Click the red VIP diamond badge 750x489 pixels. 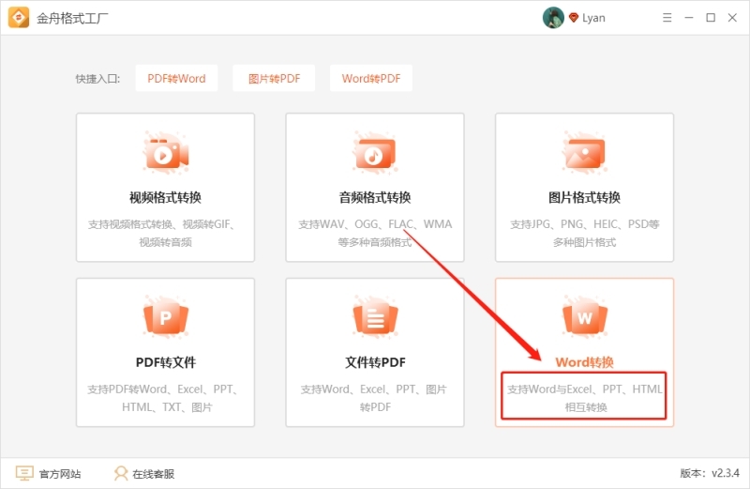point(573,18)
